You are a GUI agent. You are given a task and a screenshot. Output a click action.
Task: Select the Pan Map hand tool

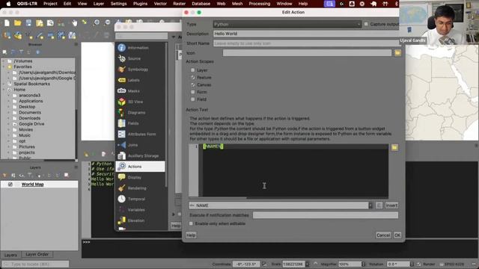(x=75, y=23)
